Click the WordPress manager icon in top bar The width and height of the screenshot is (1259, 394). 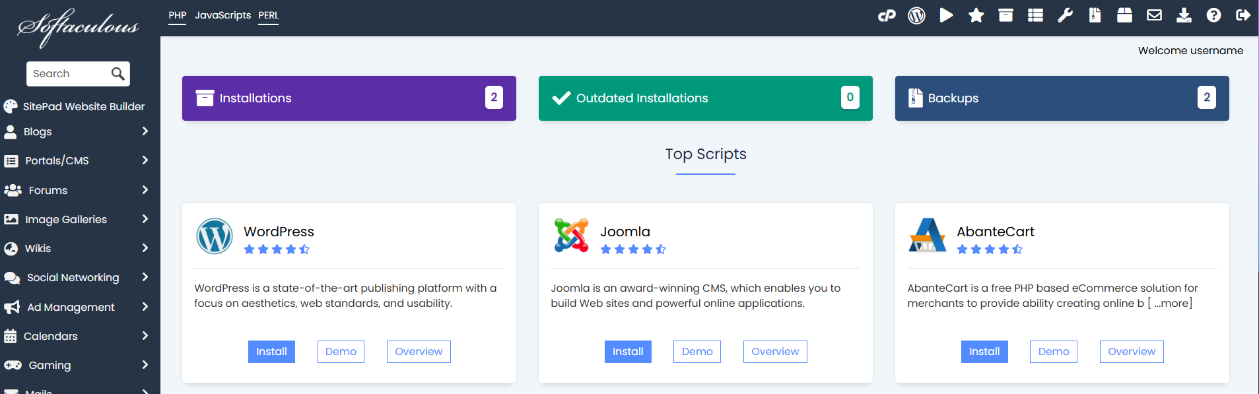click(916, 15)
